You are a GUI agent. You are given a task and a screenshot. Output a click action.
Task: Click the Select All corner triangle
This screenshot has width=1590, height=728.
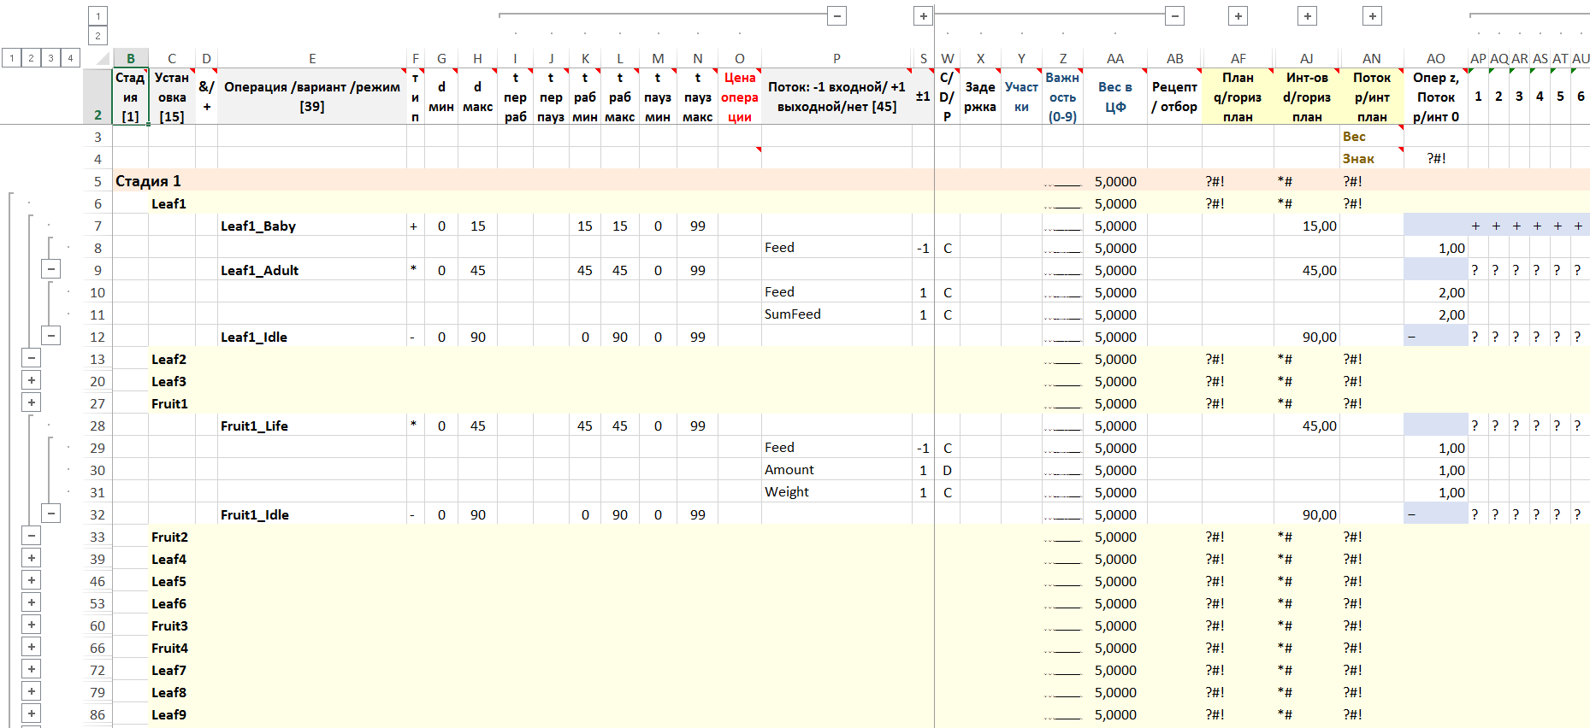[x=103, y=58]
